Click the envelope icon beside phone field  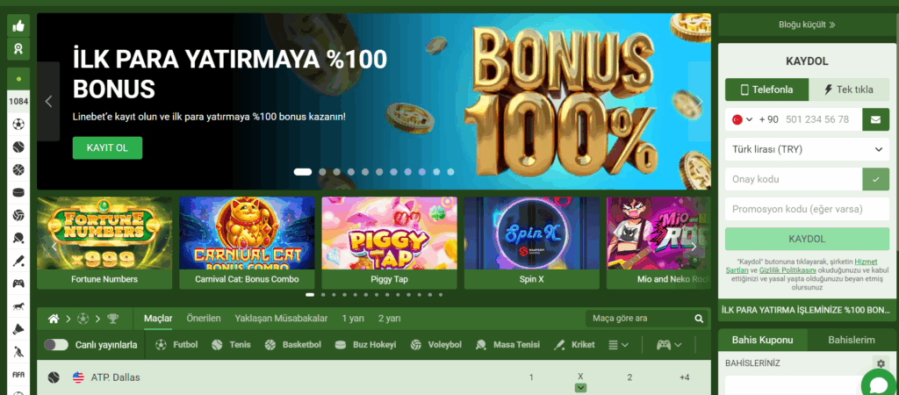tap(875, 120)
